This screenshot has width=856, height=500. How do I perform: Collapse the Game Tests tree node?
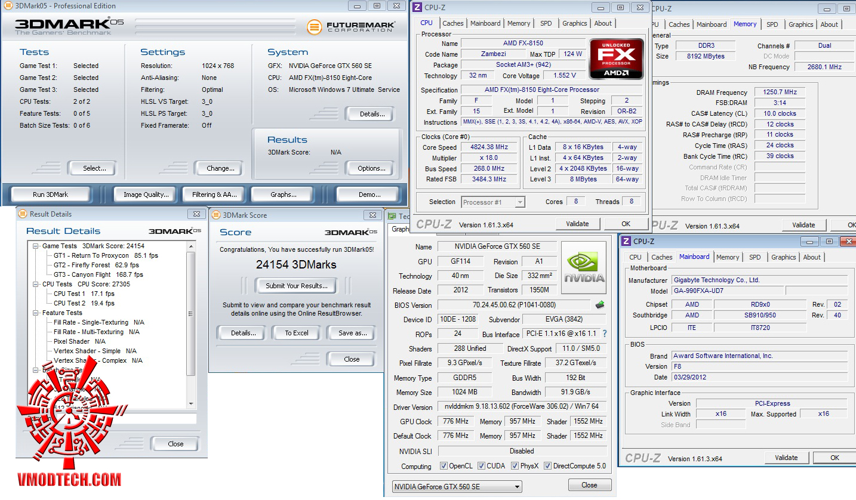[36, 246]
